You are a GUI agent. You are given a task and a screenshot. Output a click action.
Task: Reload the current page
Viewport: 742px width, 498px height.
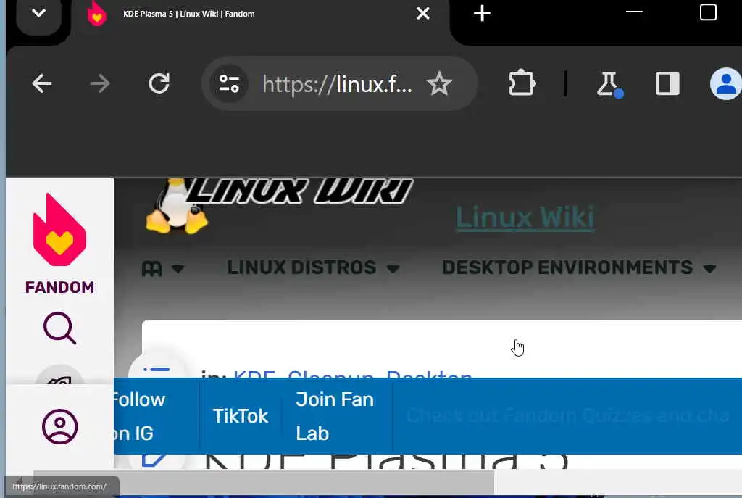click(159, 84)
